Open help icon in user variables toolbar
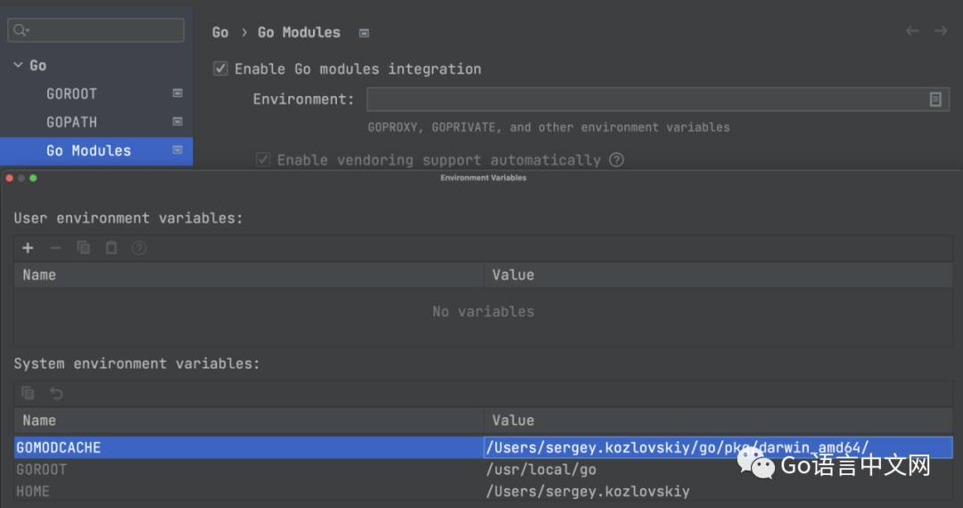Screen dimensions: 963x508 click(x=138, y=248)
